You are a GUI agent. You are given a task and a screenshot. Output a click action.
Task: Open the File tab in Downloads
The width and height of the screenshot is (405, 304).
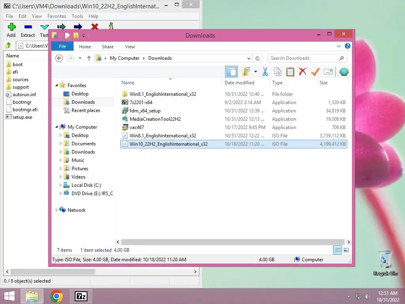coord(62,46)
